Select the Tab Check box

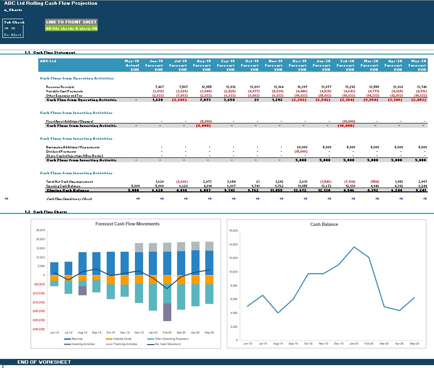(13, 28)
